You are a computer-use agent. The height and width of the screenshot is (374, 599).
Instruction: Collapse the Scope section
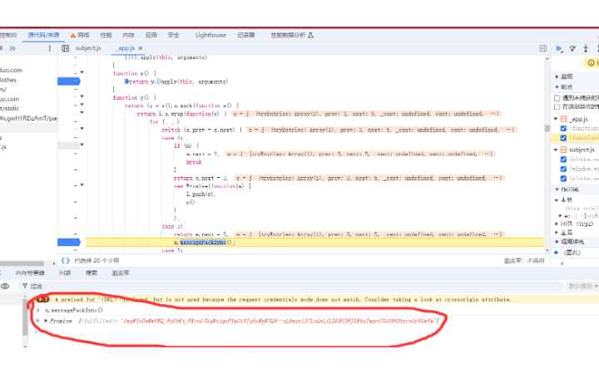(x=557, y=189)
